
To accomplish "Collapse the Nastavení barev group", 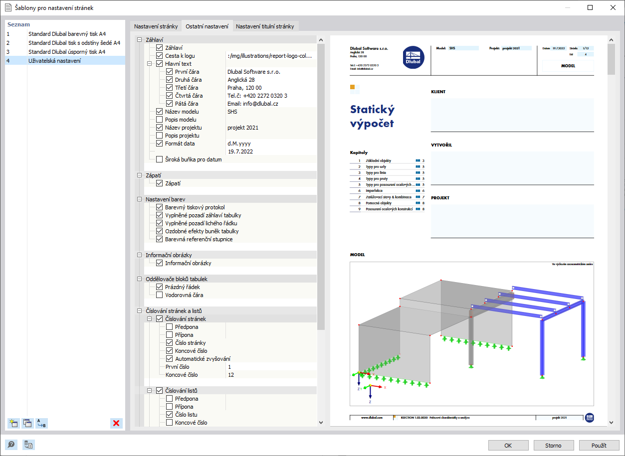I will [x=139, y=199].
